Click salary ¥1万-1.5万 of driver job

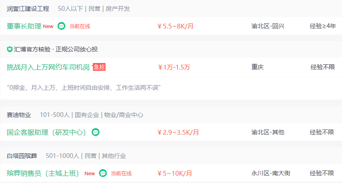tap(174, 67)
